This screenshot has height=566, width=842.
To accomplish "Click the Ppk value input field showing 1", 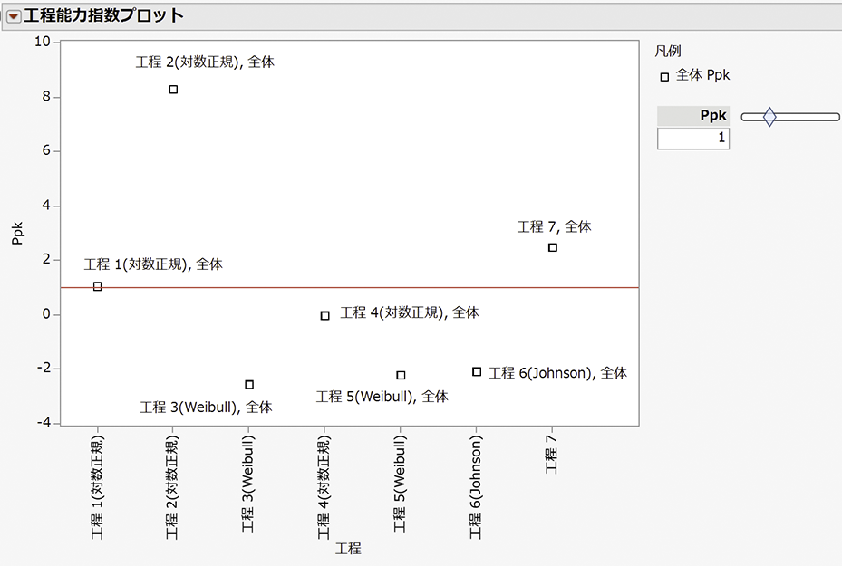I will point(692,139).
